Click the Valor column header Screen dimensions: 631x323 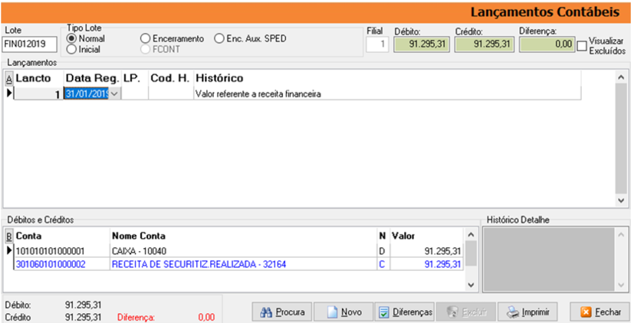coord(427,236)
